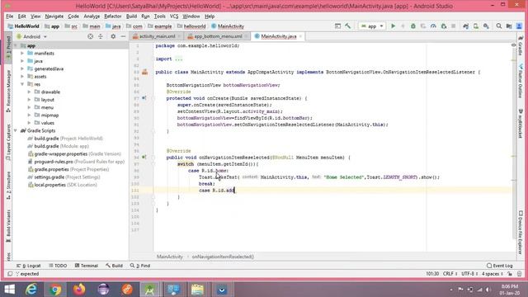Open the Event Log window
The image size is (528, 297).
(x=500, y=266)
